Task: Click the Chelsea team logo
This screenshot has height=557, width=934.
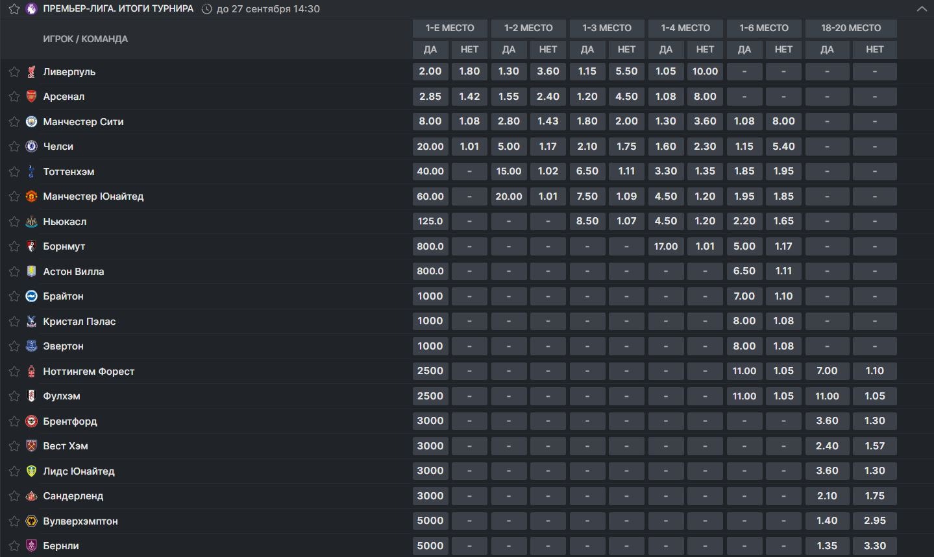Action: pyautogui.click(x=31, y=147)
